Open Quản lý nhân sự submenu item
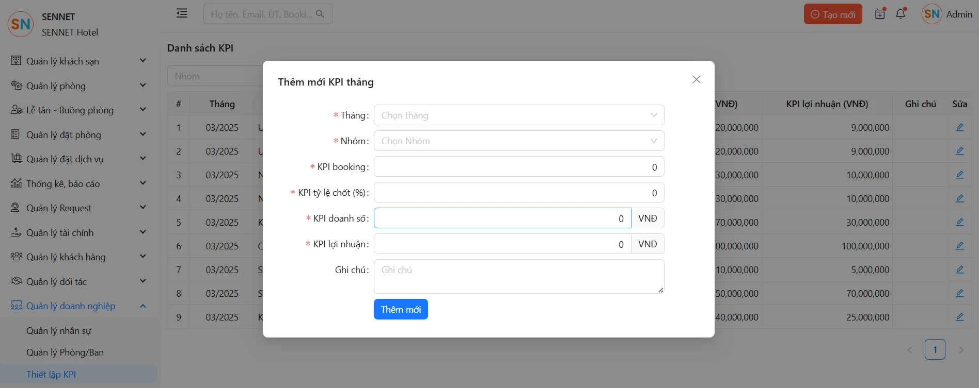 [x=59, y=331]
